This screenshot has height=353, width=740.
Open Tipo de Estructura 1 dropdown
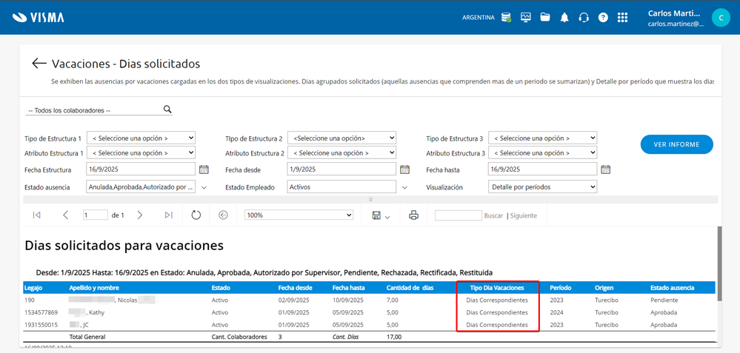(141, 138)
